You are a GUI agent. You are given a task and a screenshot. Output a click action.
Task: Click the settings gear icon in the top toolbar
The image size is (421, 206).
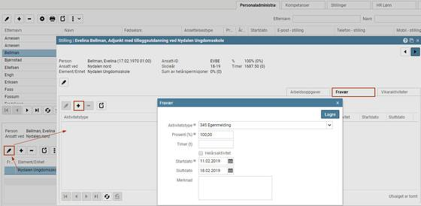pos(42,19)
